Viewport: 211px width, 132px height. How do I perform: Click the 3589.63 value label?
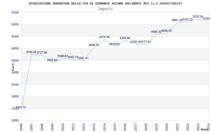(63, 56)
